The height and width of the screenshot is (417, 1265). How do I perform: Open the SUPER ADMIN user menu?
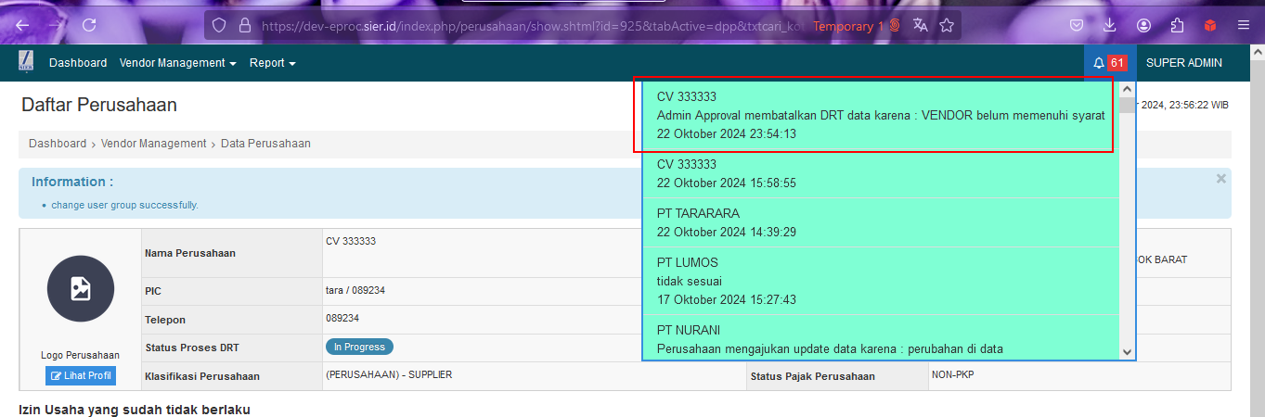tap(1184, 63)
